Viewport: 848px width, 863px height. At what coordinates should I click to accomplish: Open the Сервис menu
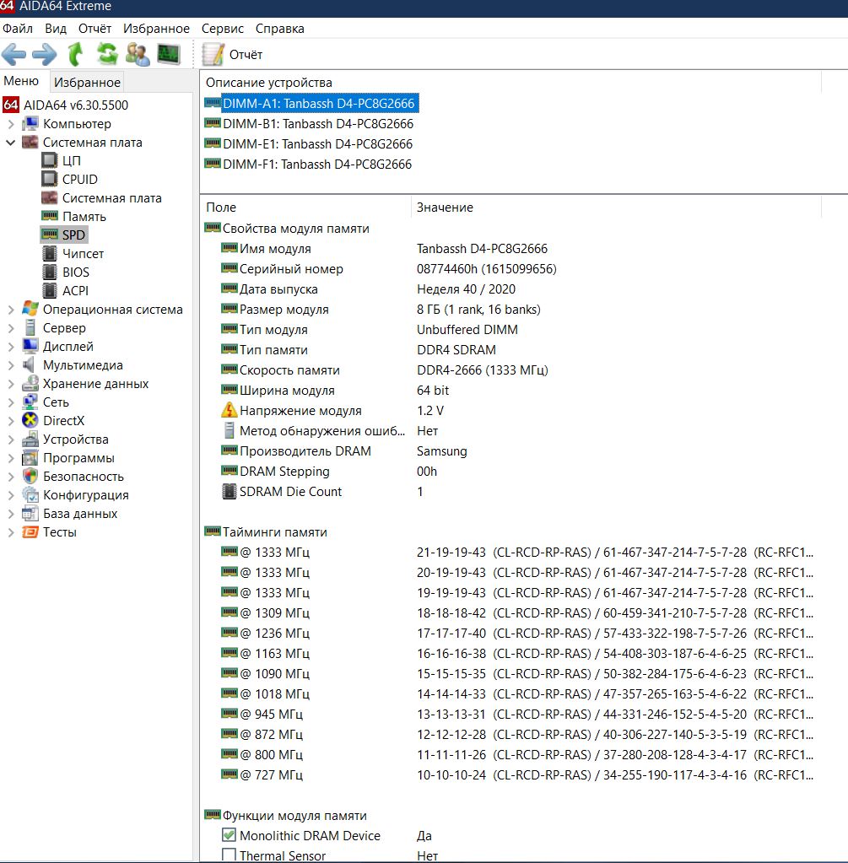pyautogui.click(x=223, y=29)
